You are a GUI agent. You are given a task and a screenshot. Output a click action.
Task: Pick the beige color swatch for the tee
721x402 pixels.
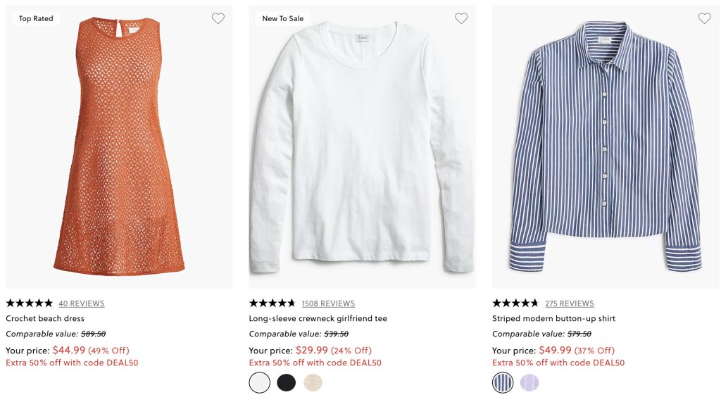(313, 382)
